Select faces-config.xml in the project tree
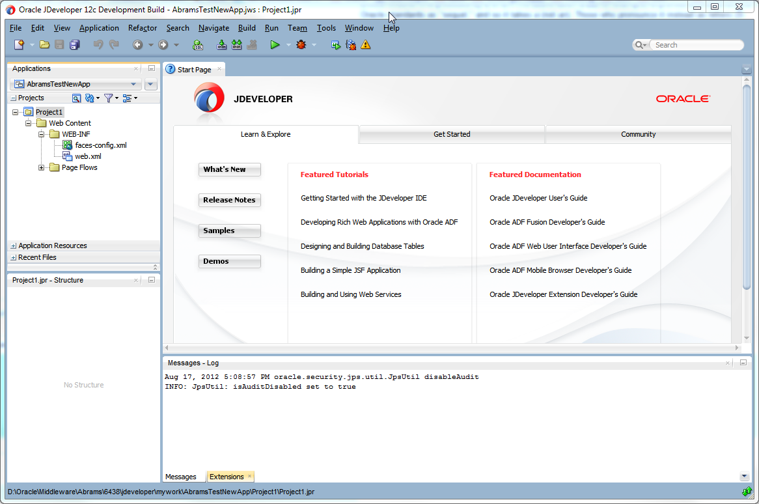This screenshot has width=759, height=504. point(100,145)
